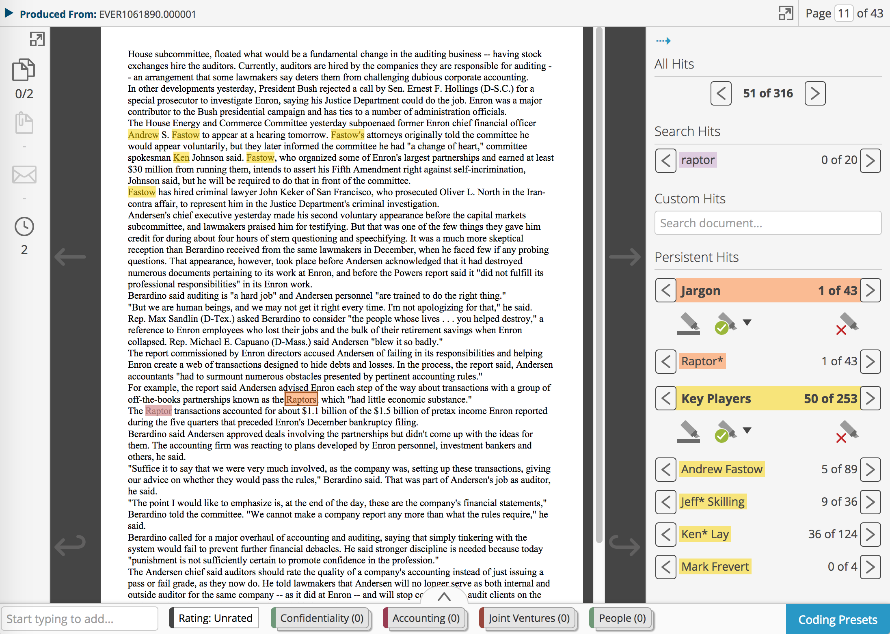Next raptor search hit
The width and height of the screenshot is (890, 634).
click(871, 160)
